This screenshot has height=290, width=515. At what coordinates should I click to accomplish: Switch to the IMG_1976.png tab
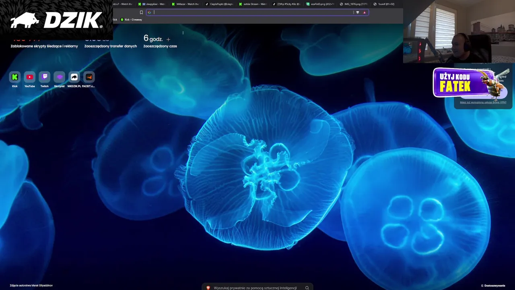coord(354,4)
